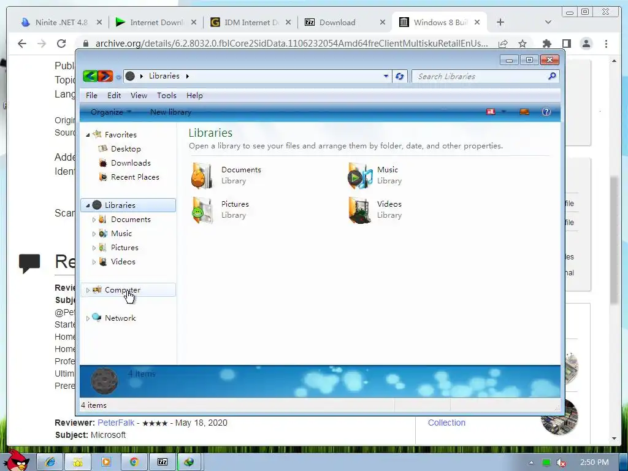Expand the Documents node in the tree
Screen dimensions: 628x471
94,220
